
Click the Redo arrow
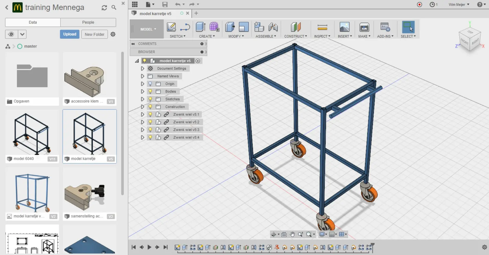coord(192,4)
